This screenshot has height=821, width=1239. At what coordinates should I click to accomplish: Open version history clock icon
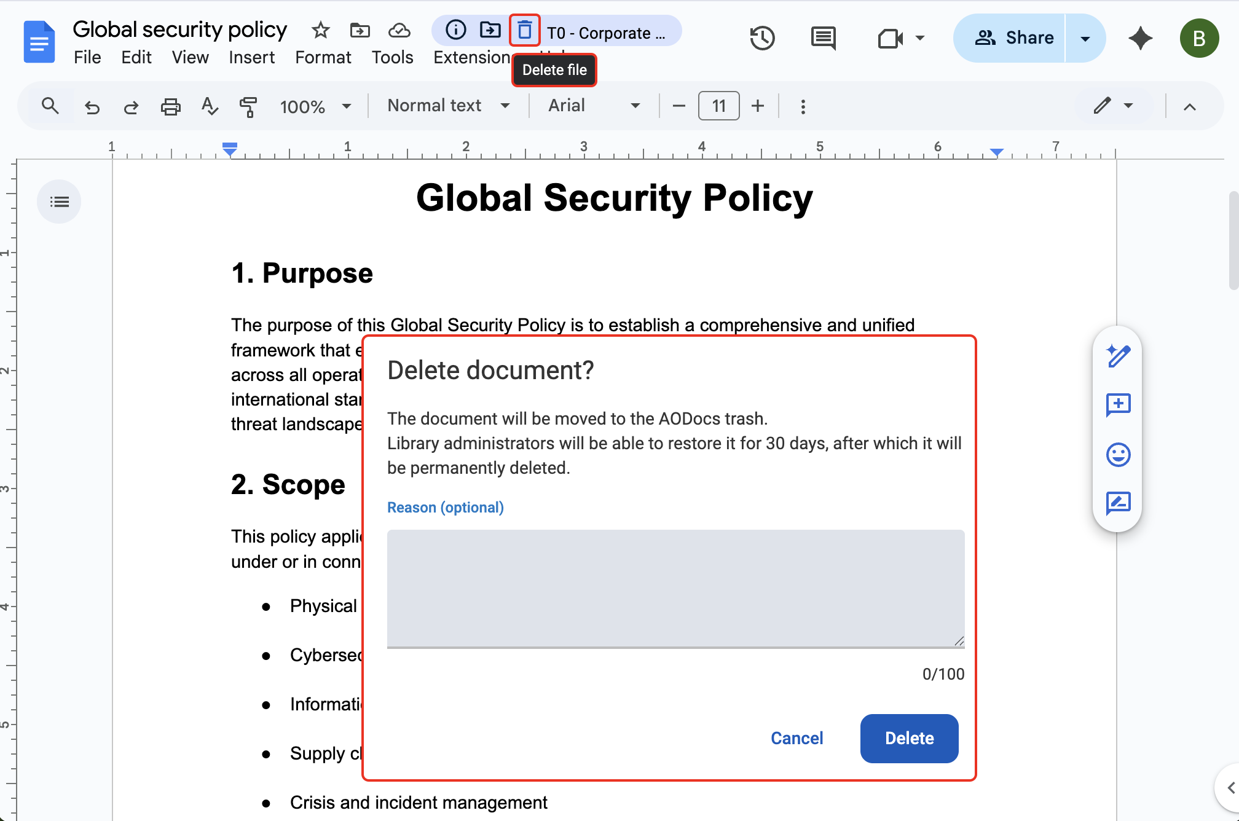762,38
